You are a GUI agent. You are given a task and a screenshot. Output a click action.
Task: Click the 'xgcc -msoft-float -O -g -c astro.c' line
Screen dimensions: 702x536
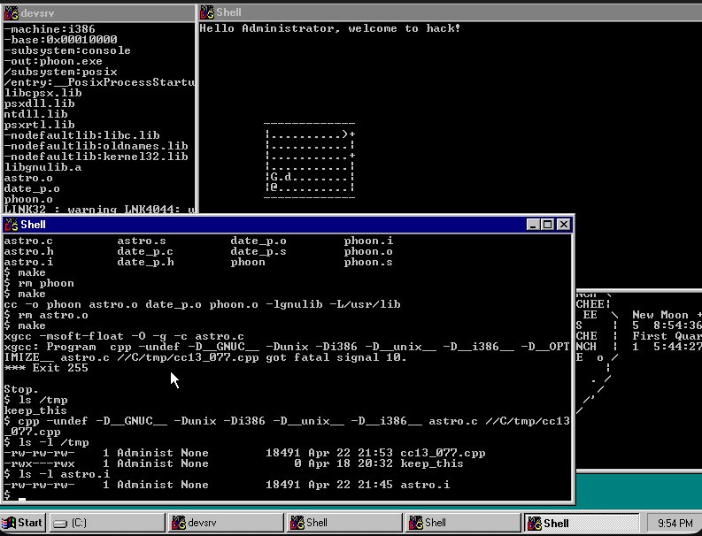click(x=125, y=336)
